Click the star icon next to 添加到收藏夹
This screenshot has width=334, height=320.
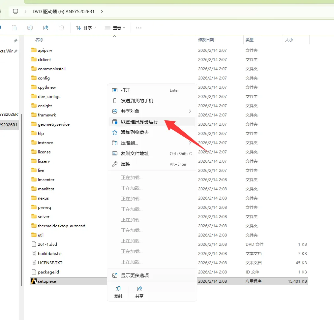tap(115, 132)
